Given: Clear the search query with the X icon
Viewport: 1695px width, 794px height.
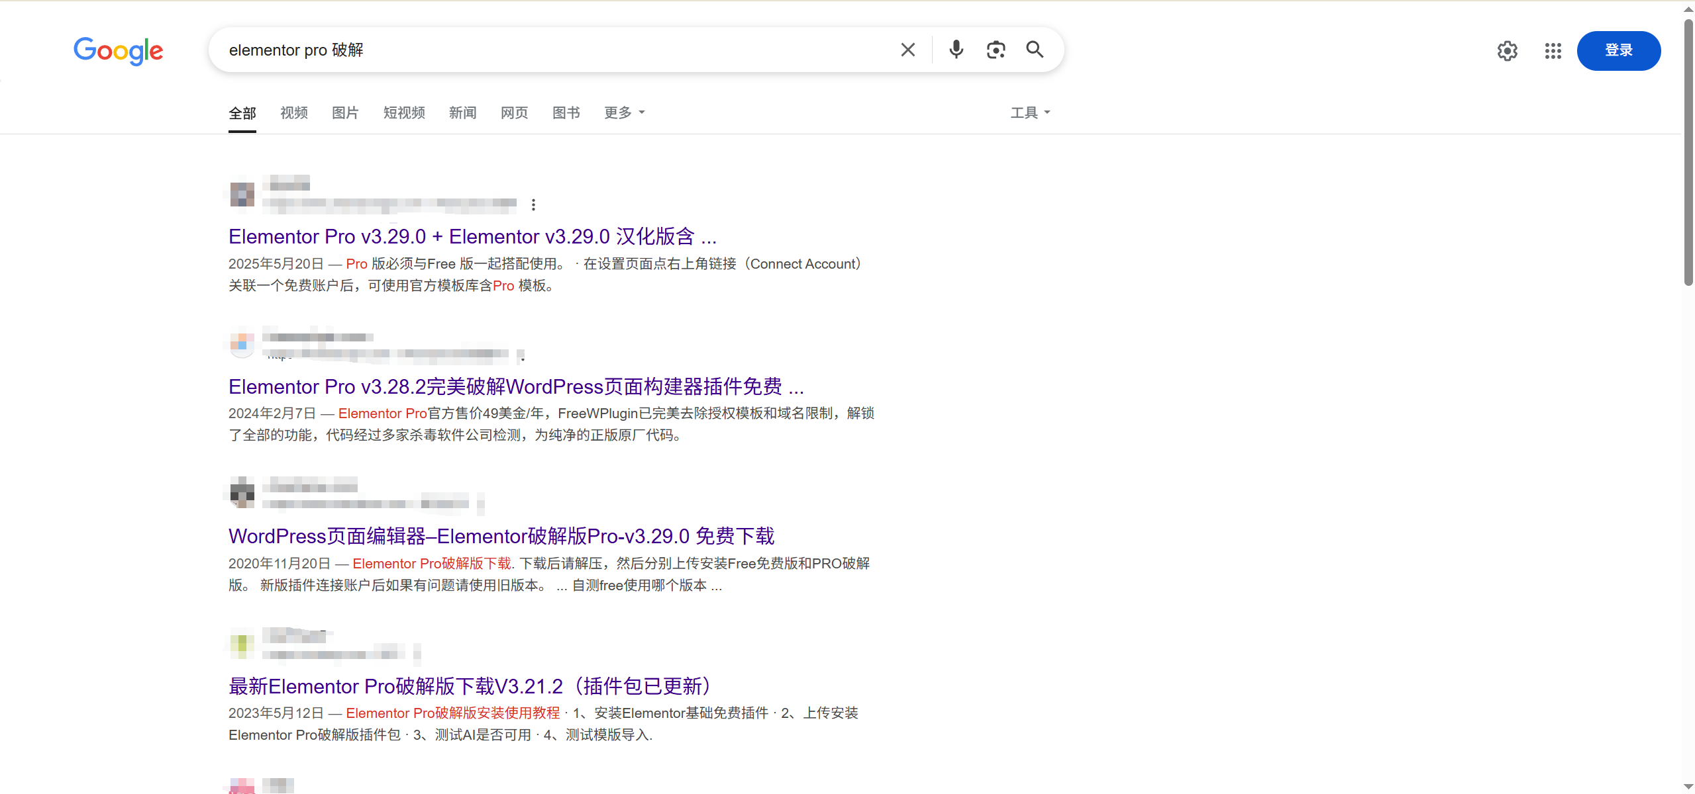Looking at the screenshot, I should pos(907,49).
